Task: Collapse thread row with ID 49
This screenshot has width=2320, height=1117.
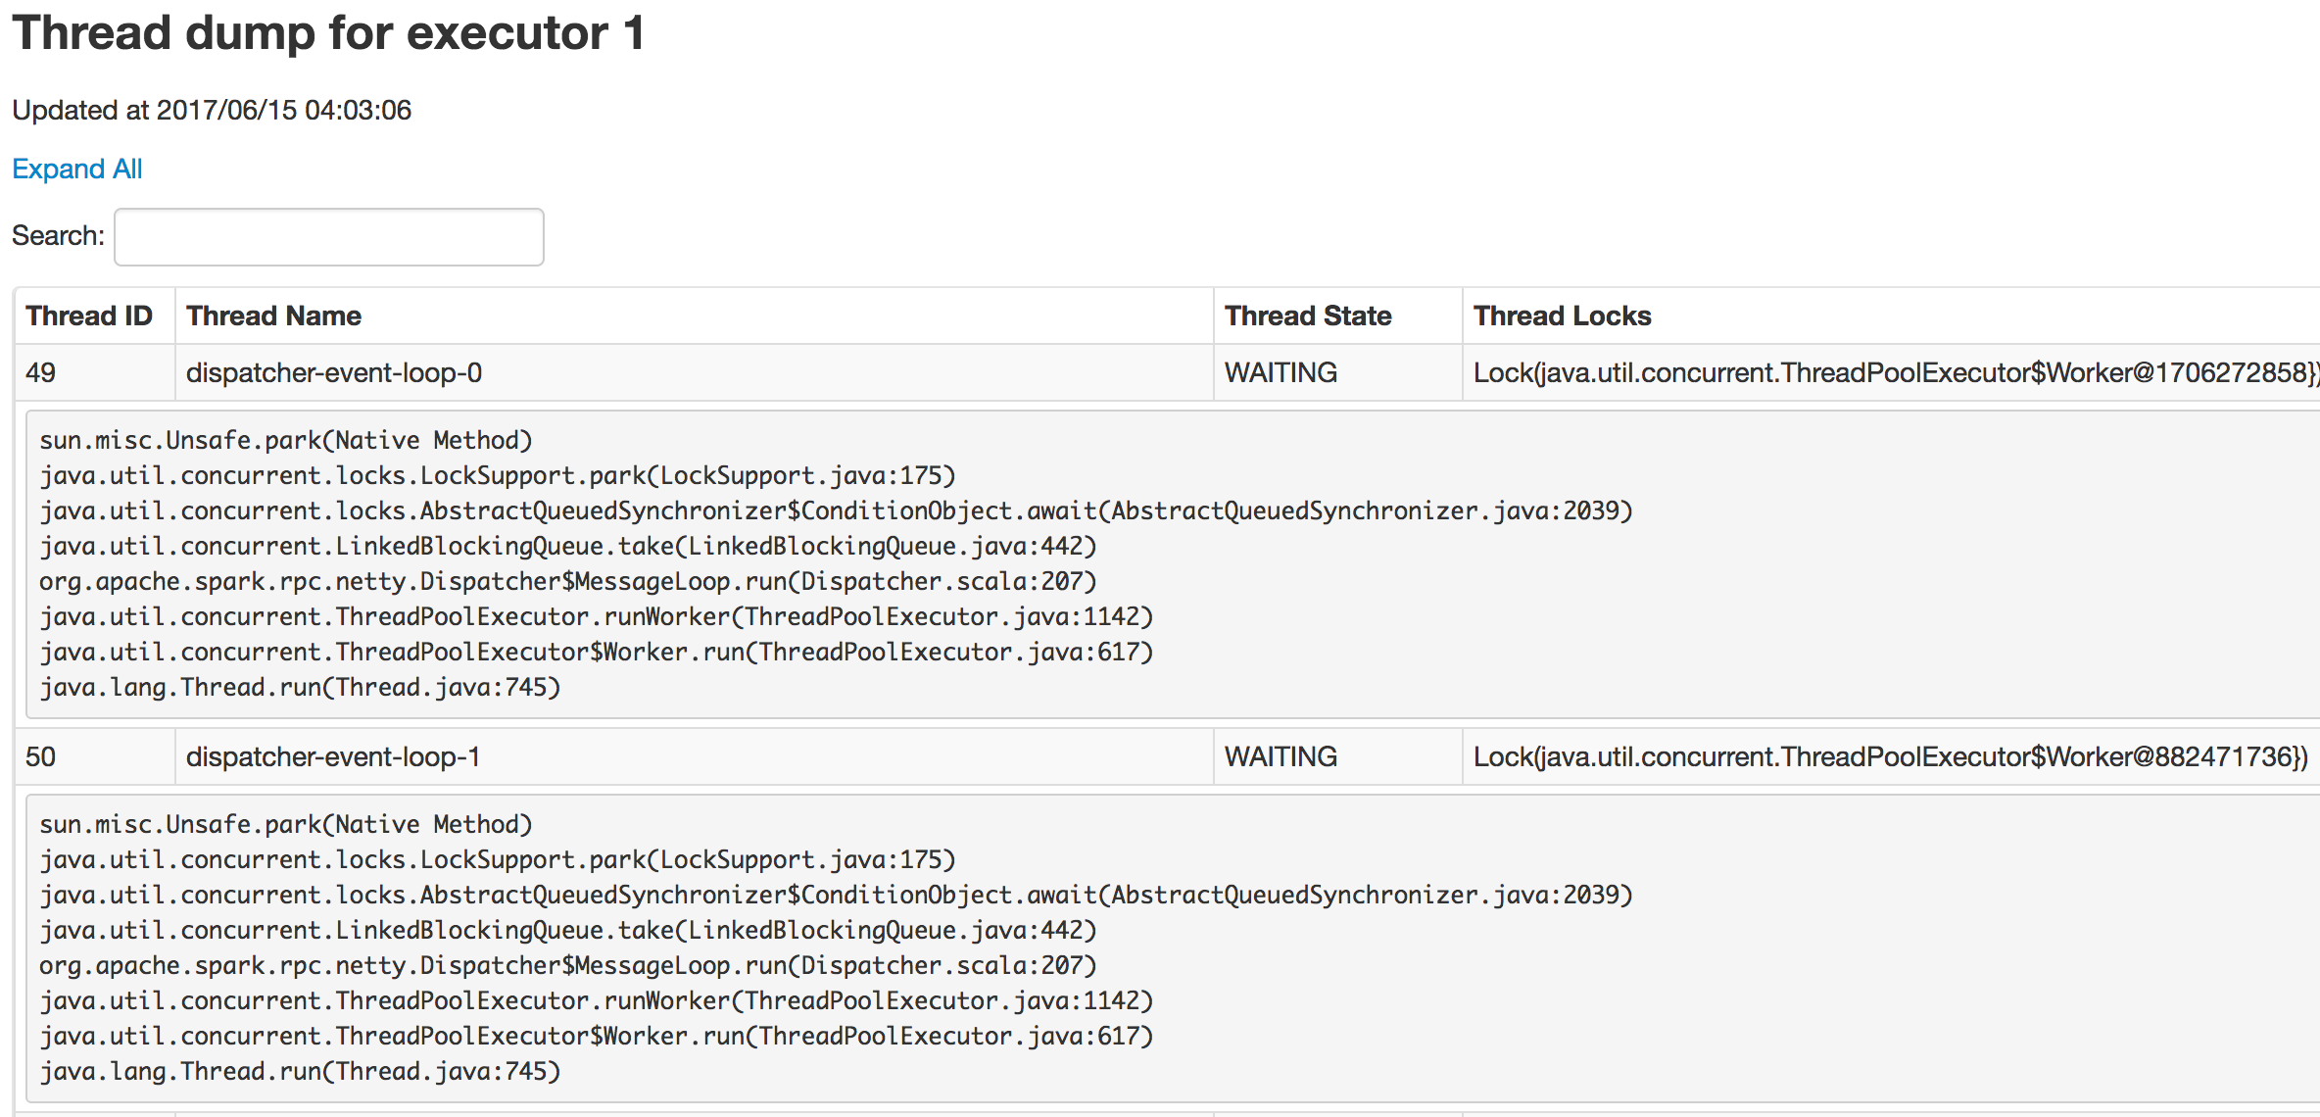Action: 1168,372
